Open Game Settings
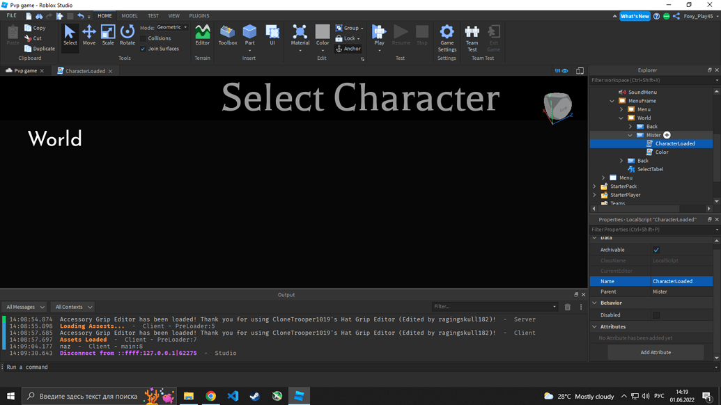This screenshot has width=721, height=405. tap(447, 38)
